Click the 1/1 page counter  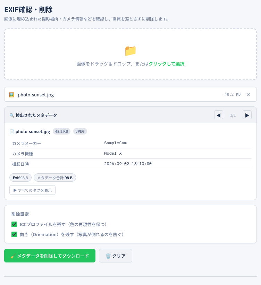[x=233, y=115]
